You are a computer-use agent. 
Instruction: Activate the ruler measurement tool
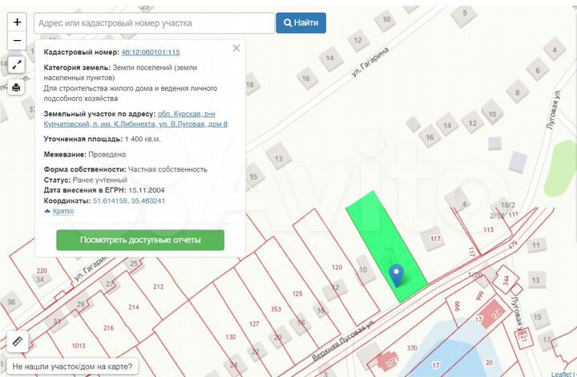(17, 340)
